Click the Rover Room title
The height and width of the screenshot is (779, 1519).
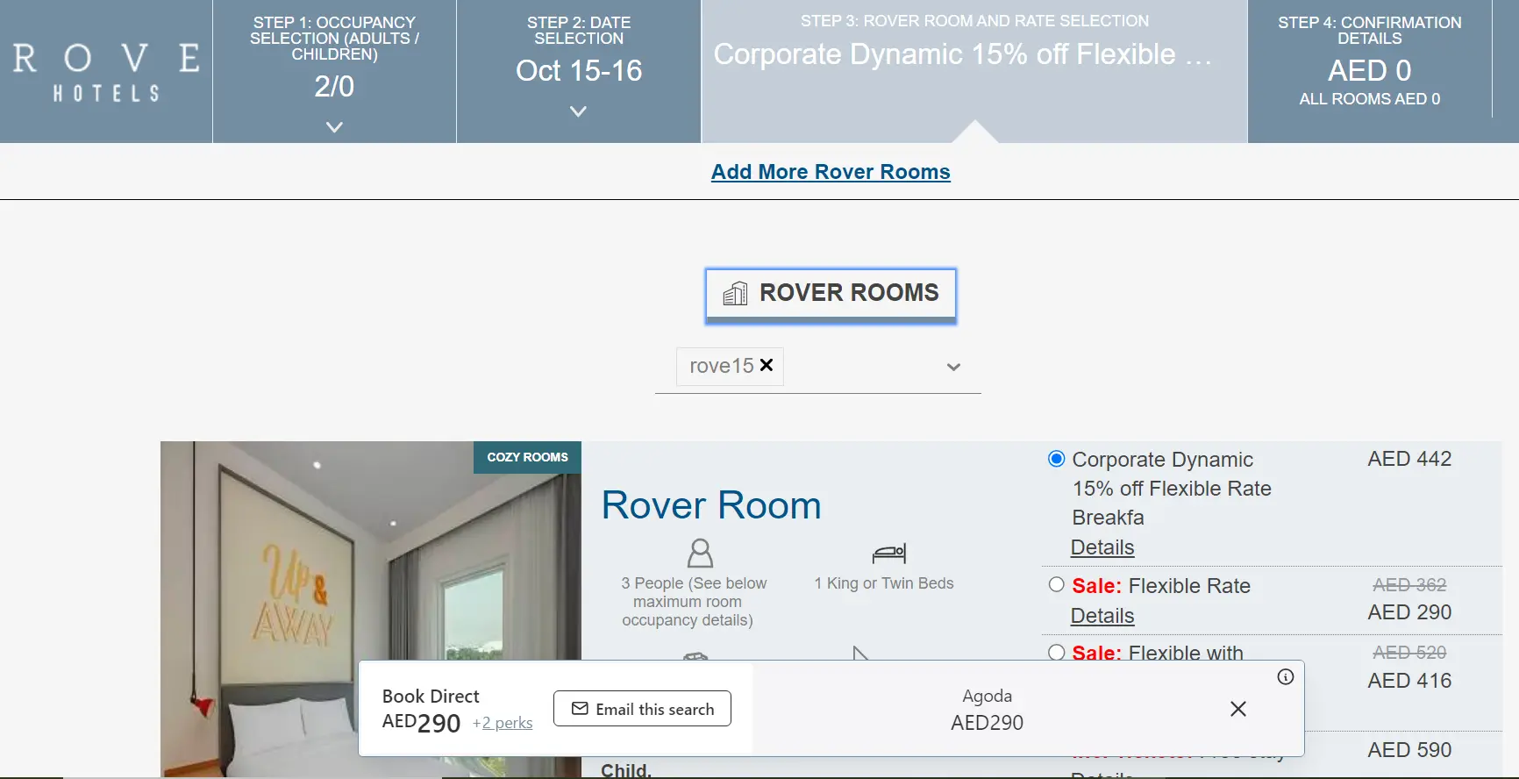tap(711, 505)
